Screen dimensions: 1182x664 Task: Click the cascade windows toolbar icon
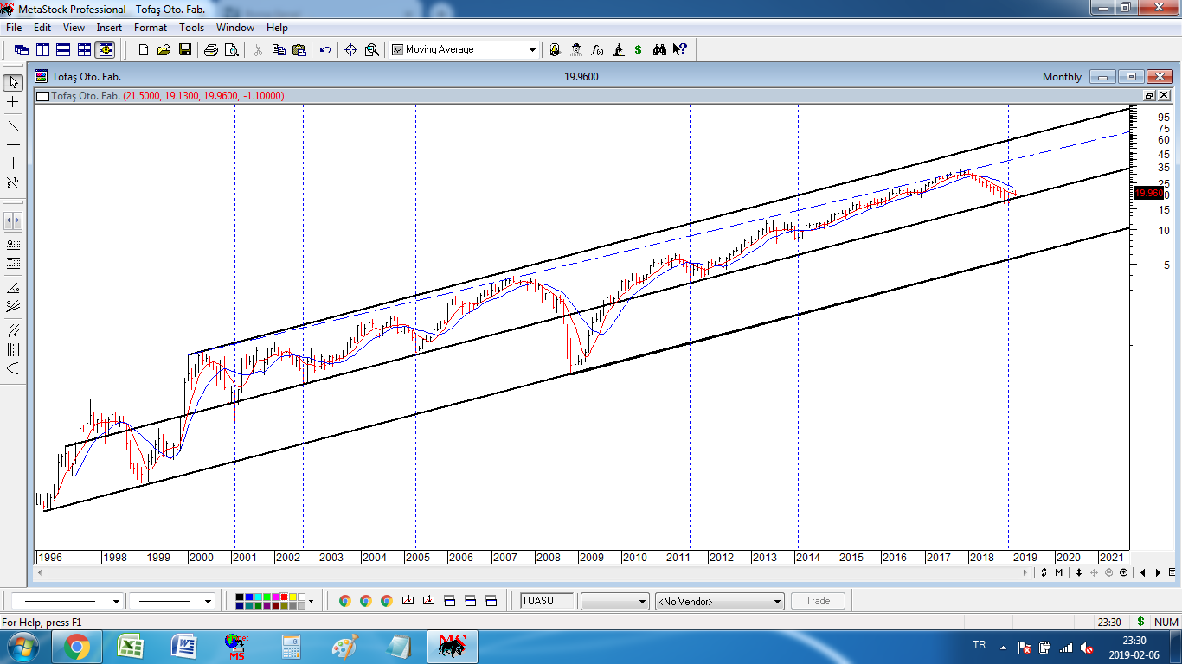coord(21,50)
